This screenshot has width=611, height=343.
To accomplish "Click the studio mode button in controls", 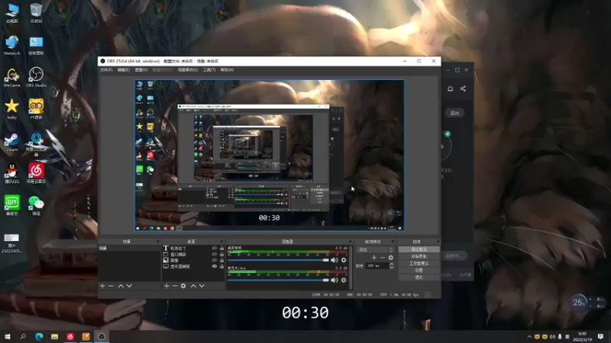I will [x=419, y=263].
